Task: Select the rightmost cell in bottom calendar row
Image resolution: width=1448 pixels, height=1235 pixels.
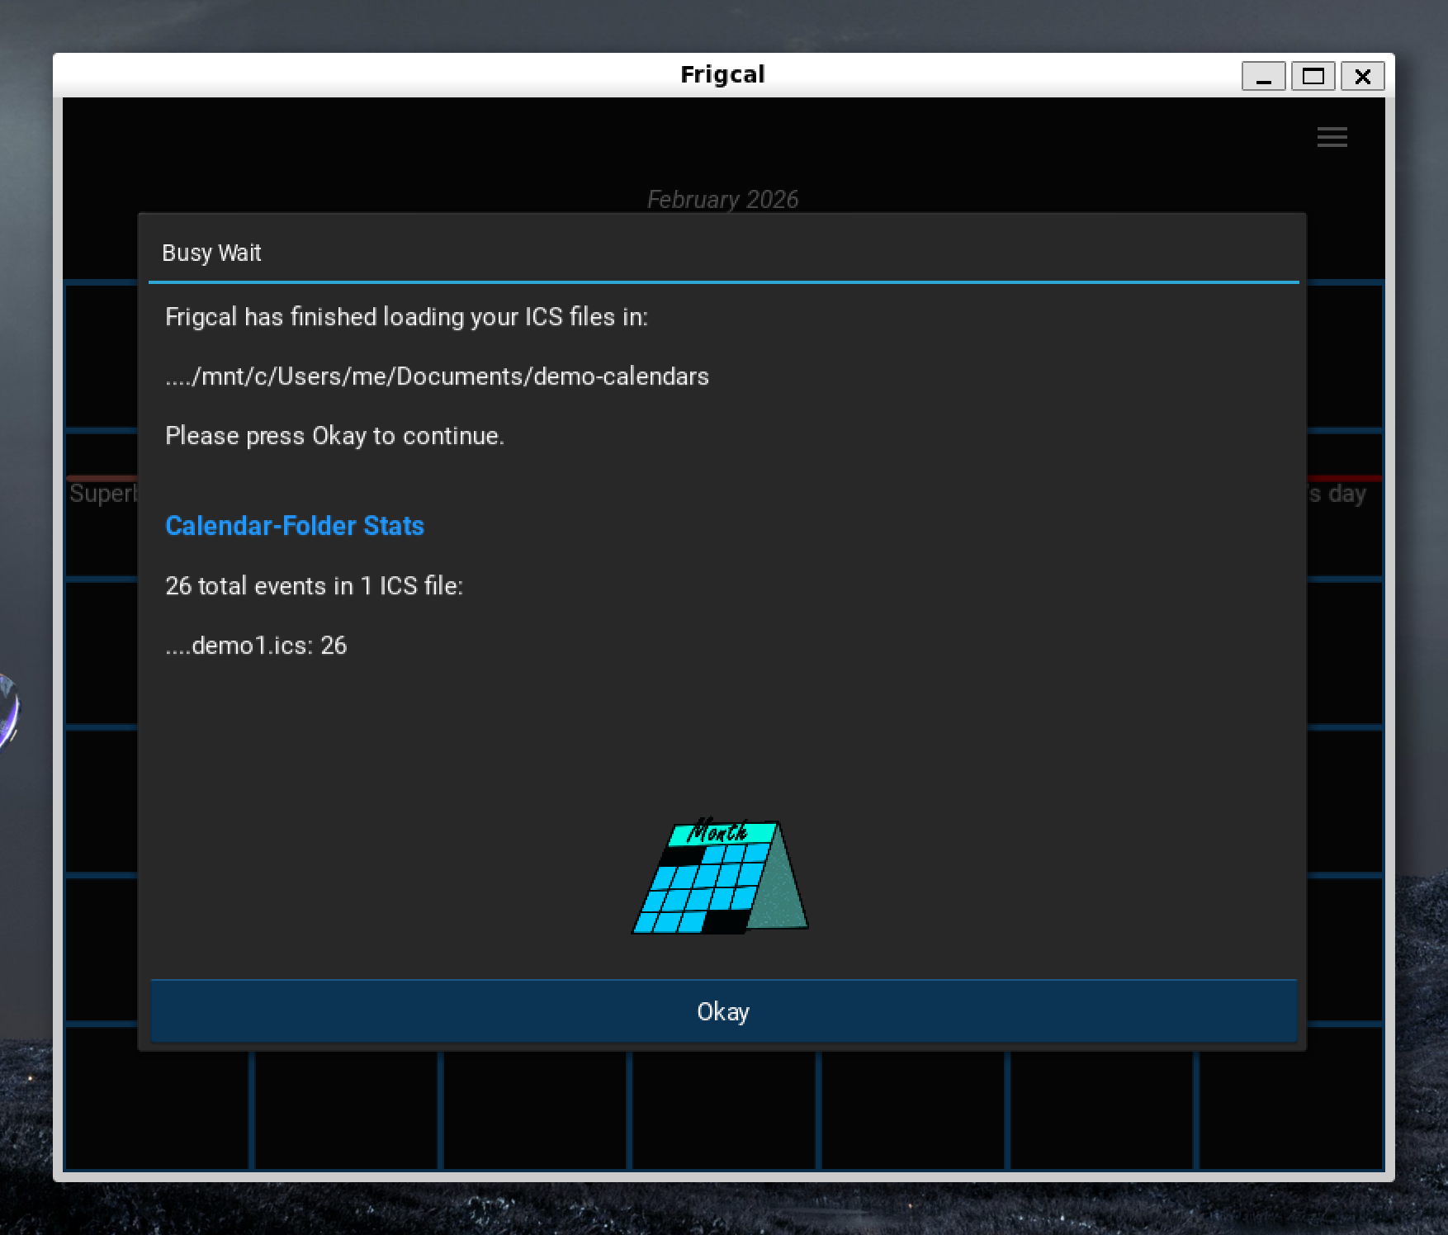Action: tap(1290, 1110)
